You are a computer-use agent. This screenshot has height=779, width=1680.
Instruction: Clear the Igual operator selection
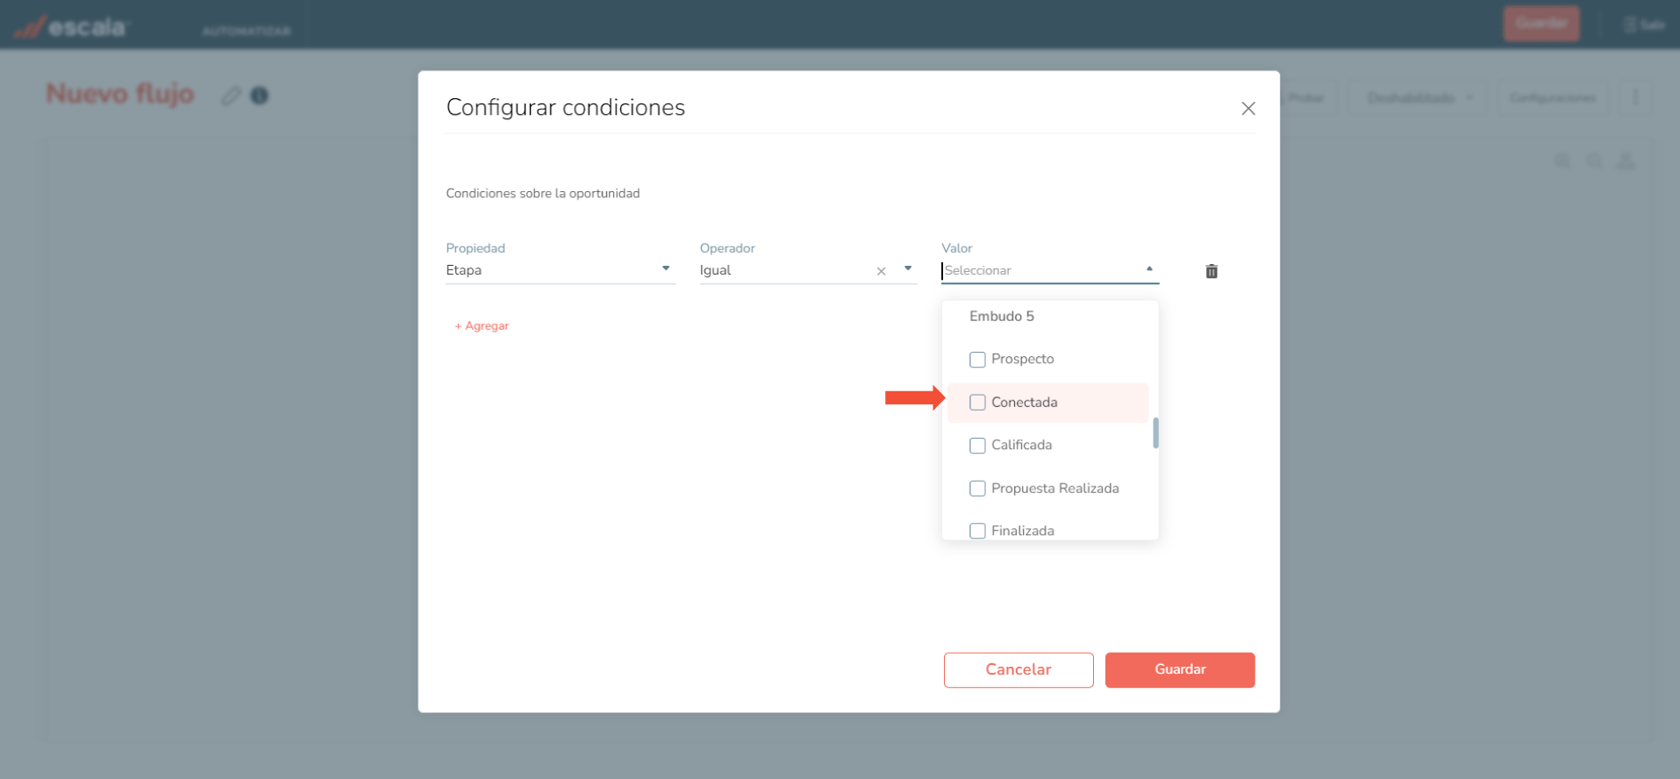(881, 271)
